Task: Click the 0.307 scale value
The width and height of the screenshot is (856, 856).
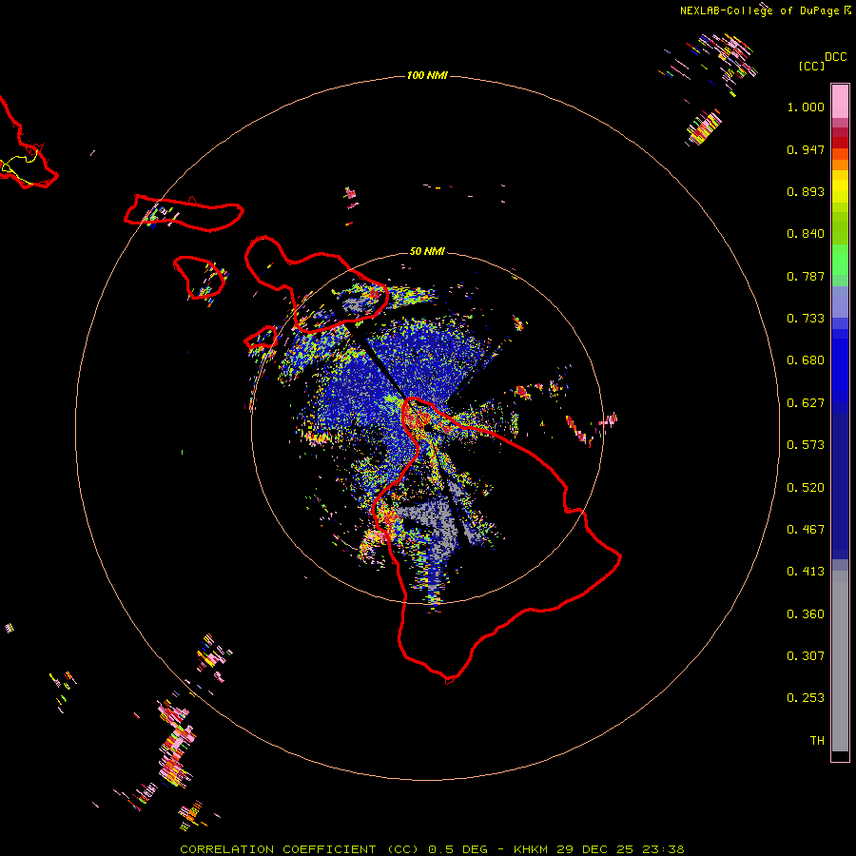Action: (806, 656)
